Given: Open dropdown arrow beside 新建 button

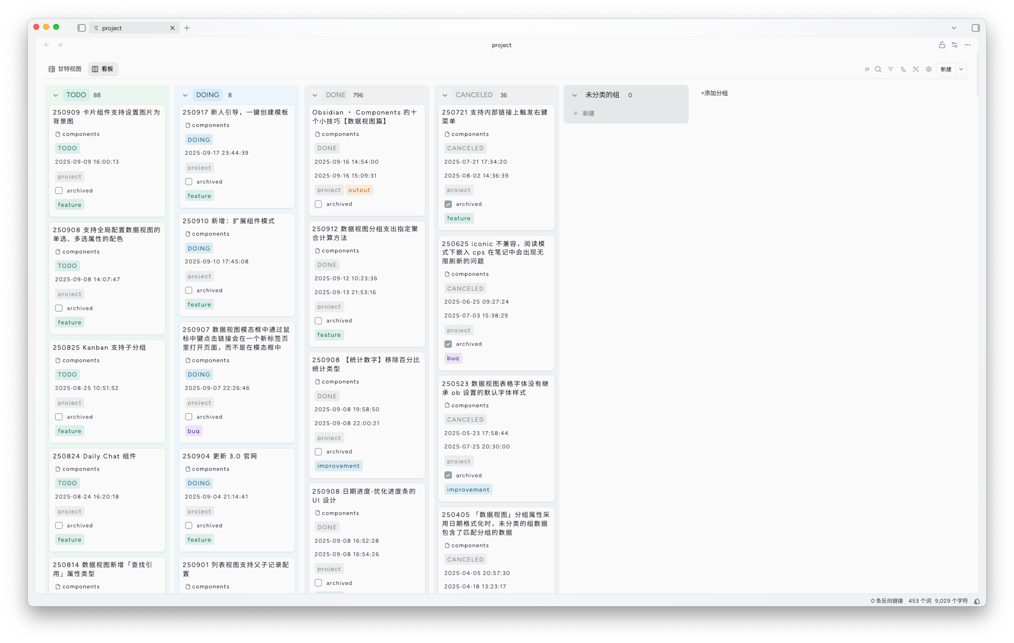Looking at the screenshot, I should [961, 69].
